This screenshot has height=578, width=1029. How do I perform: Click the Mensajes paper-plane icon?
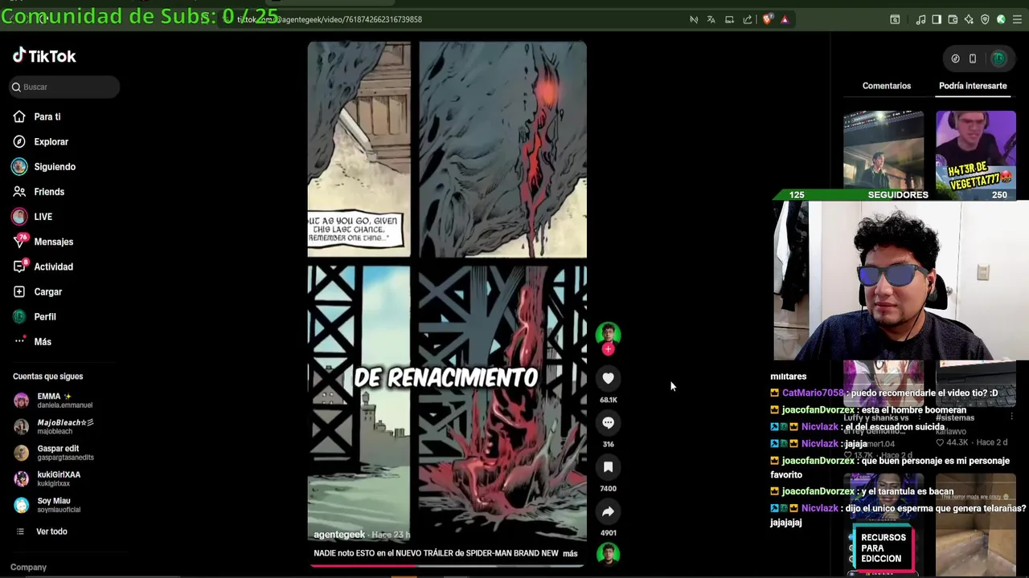click(19, 241)
